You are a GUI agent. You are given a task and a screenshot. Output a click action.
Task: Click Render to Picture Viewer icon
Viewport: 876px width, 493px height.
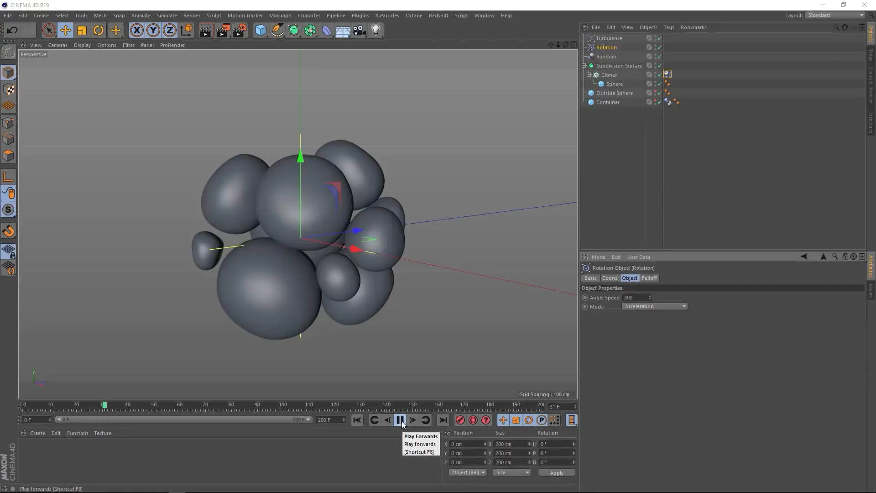(x=223, y=31)
